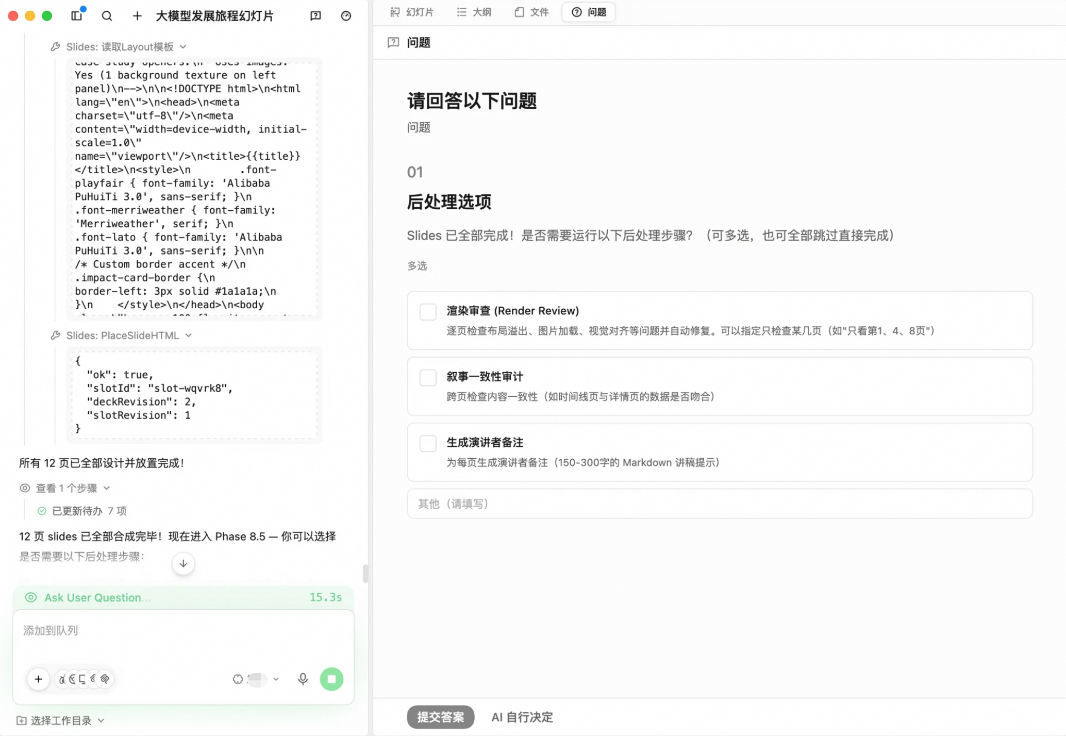Click the Ask User Question eye icon
The image size is (1066, 736).
[31, 597]
